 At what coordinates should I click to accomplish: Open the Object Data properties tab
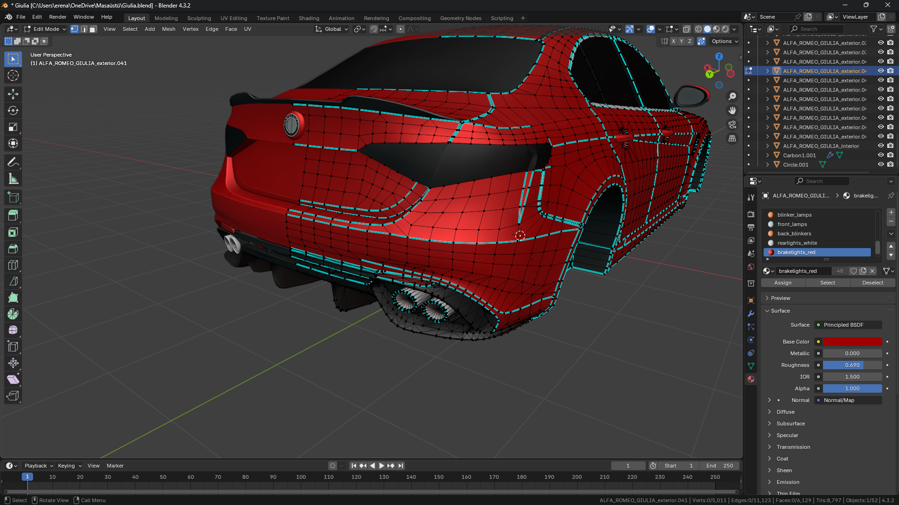[751, 366]
